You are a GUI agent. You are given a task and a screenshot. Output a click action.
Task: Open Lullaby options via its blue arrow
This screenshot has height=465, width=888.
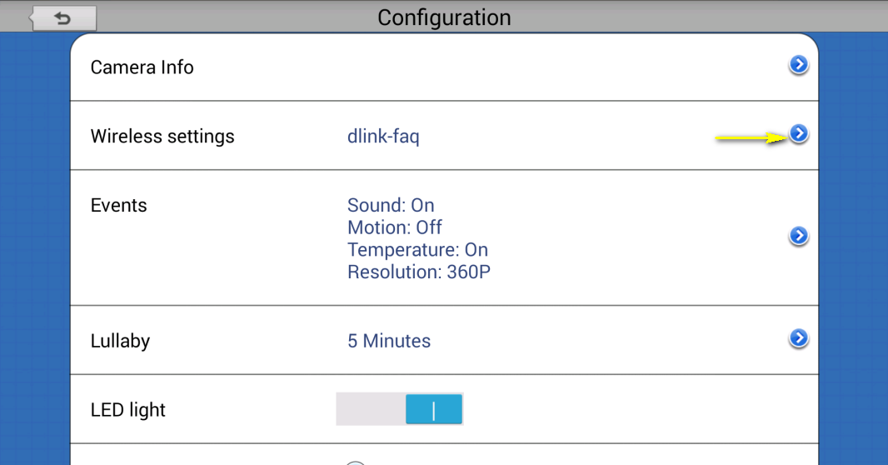point(798,338)
